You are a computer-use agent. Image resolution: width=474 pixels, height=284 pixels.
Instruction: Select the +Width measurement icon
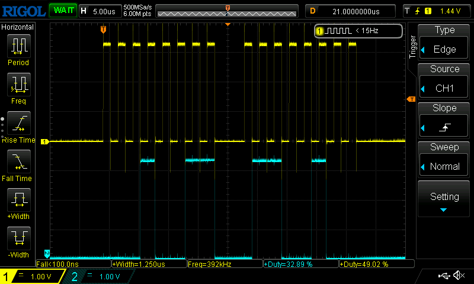click(x=19, y=200)
